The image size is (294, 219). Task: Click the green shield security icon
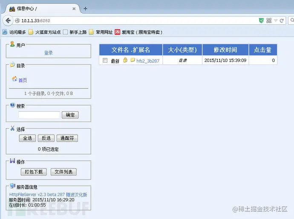(x=261, y=20)
